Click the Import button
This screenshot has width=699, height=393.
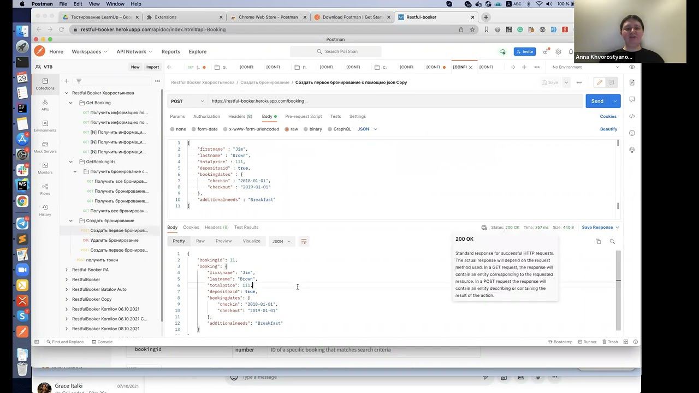pyautogui.click(x=152, y=67)
